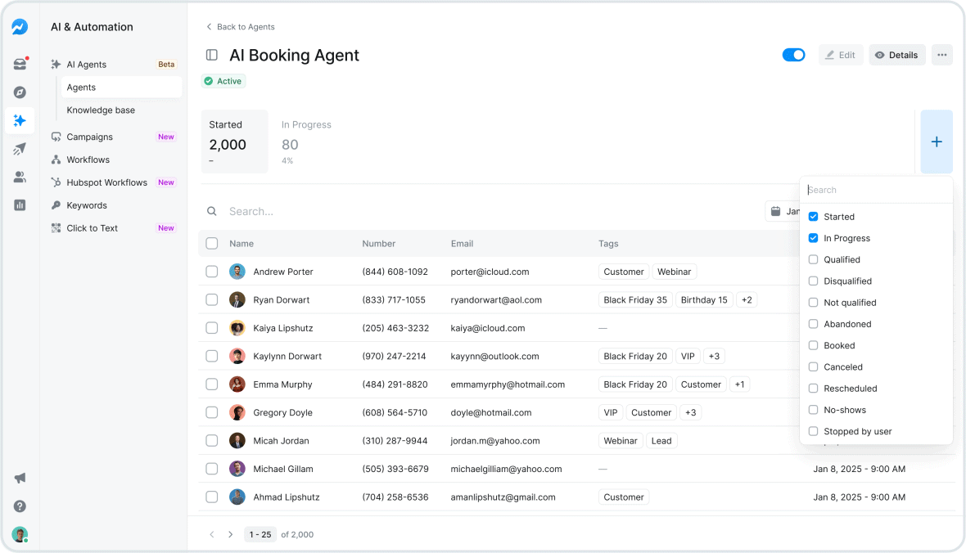This screenshot has width=966, height=553.
Task: Uncheck the Started status filter
Action: pos(812,216)
